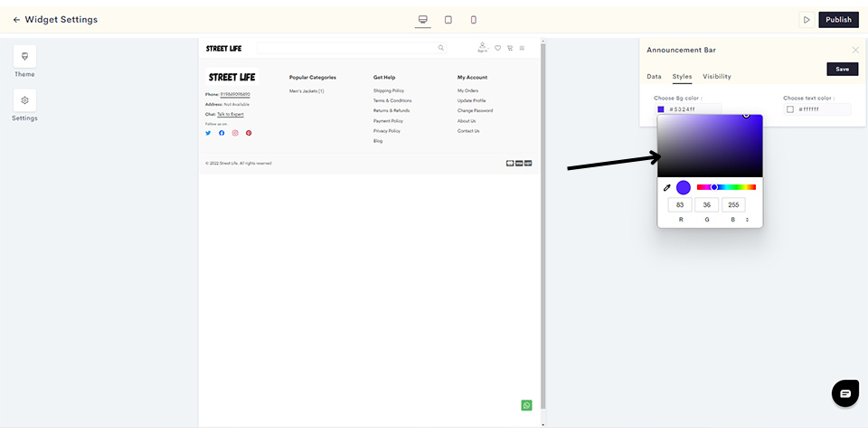
Task: Open the About Us link
Action: 467,120
